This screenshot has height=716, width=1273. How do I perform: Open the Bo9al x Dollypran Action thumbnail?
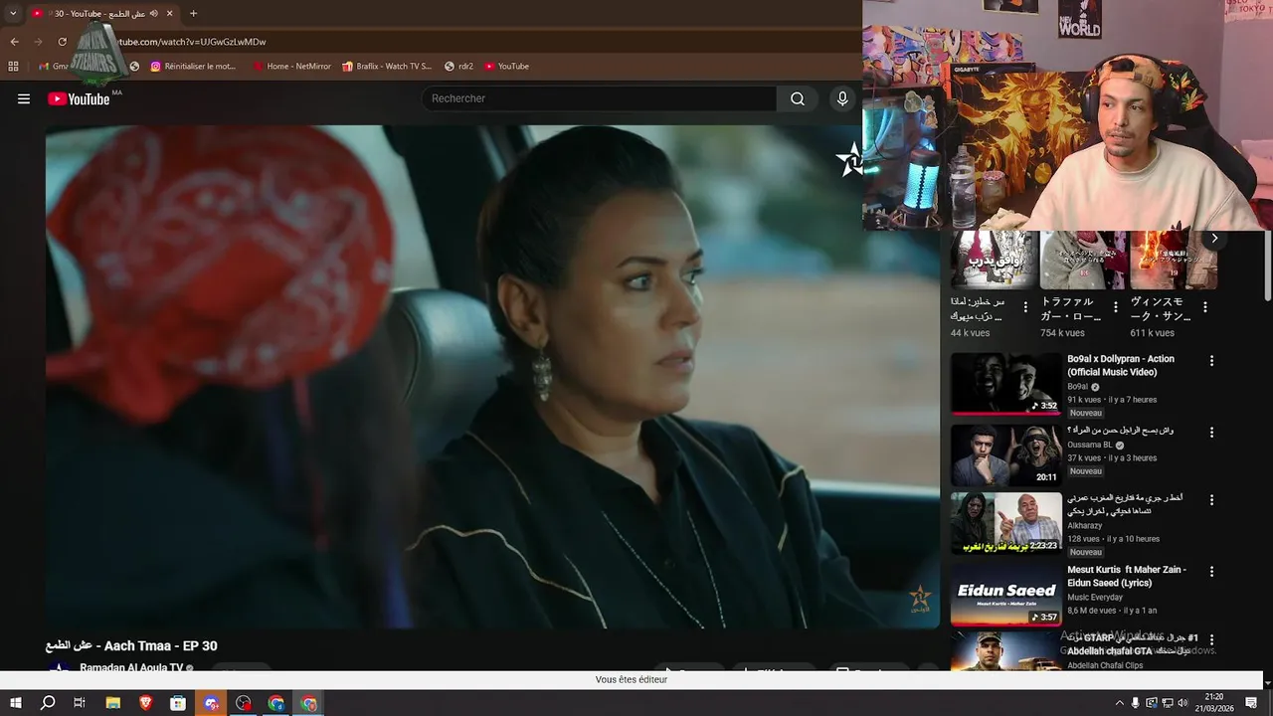(1005, 383)
